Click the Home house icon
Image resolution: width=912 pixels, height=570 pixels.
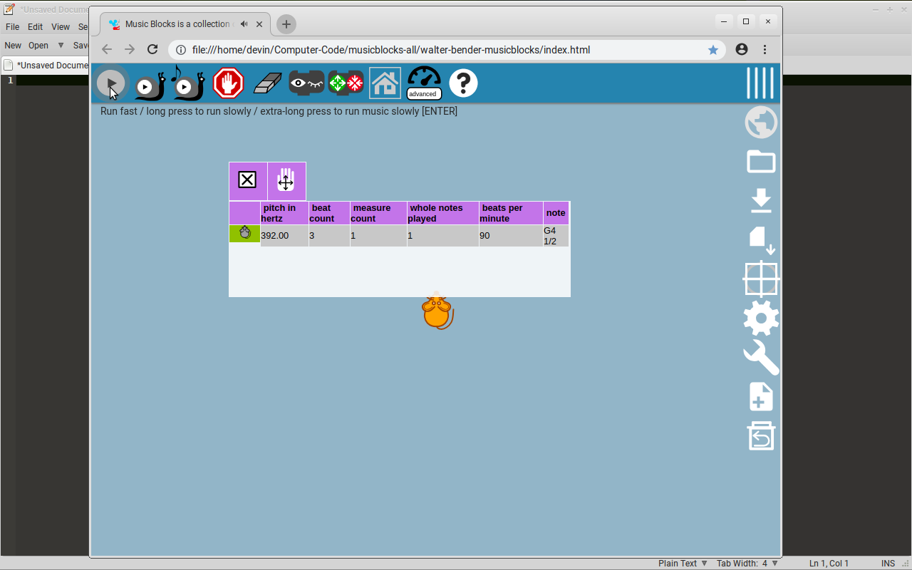(x=385, y=83)
